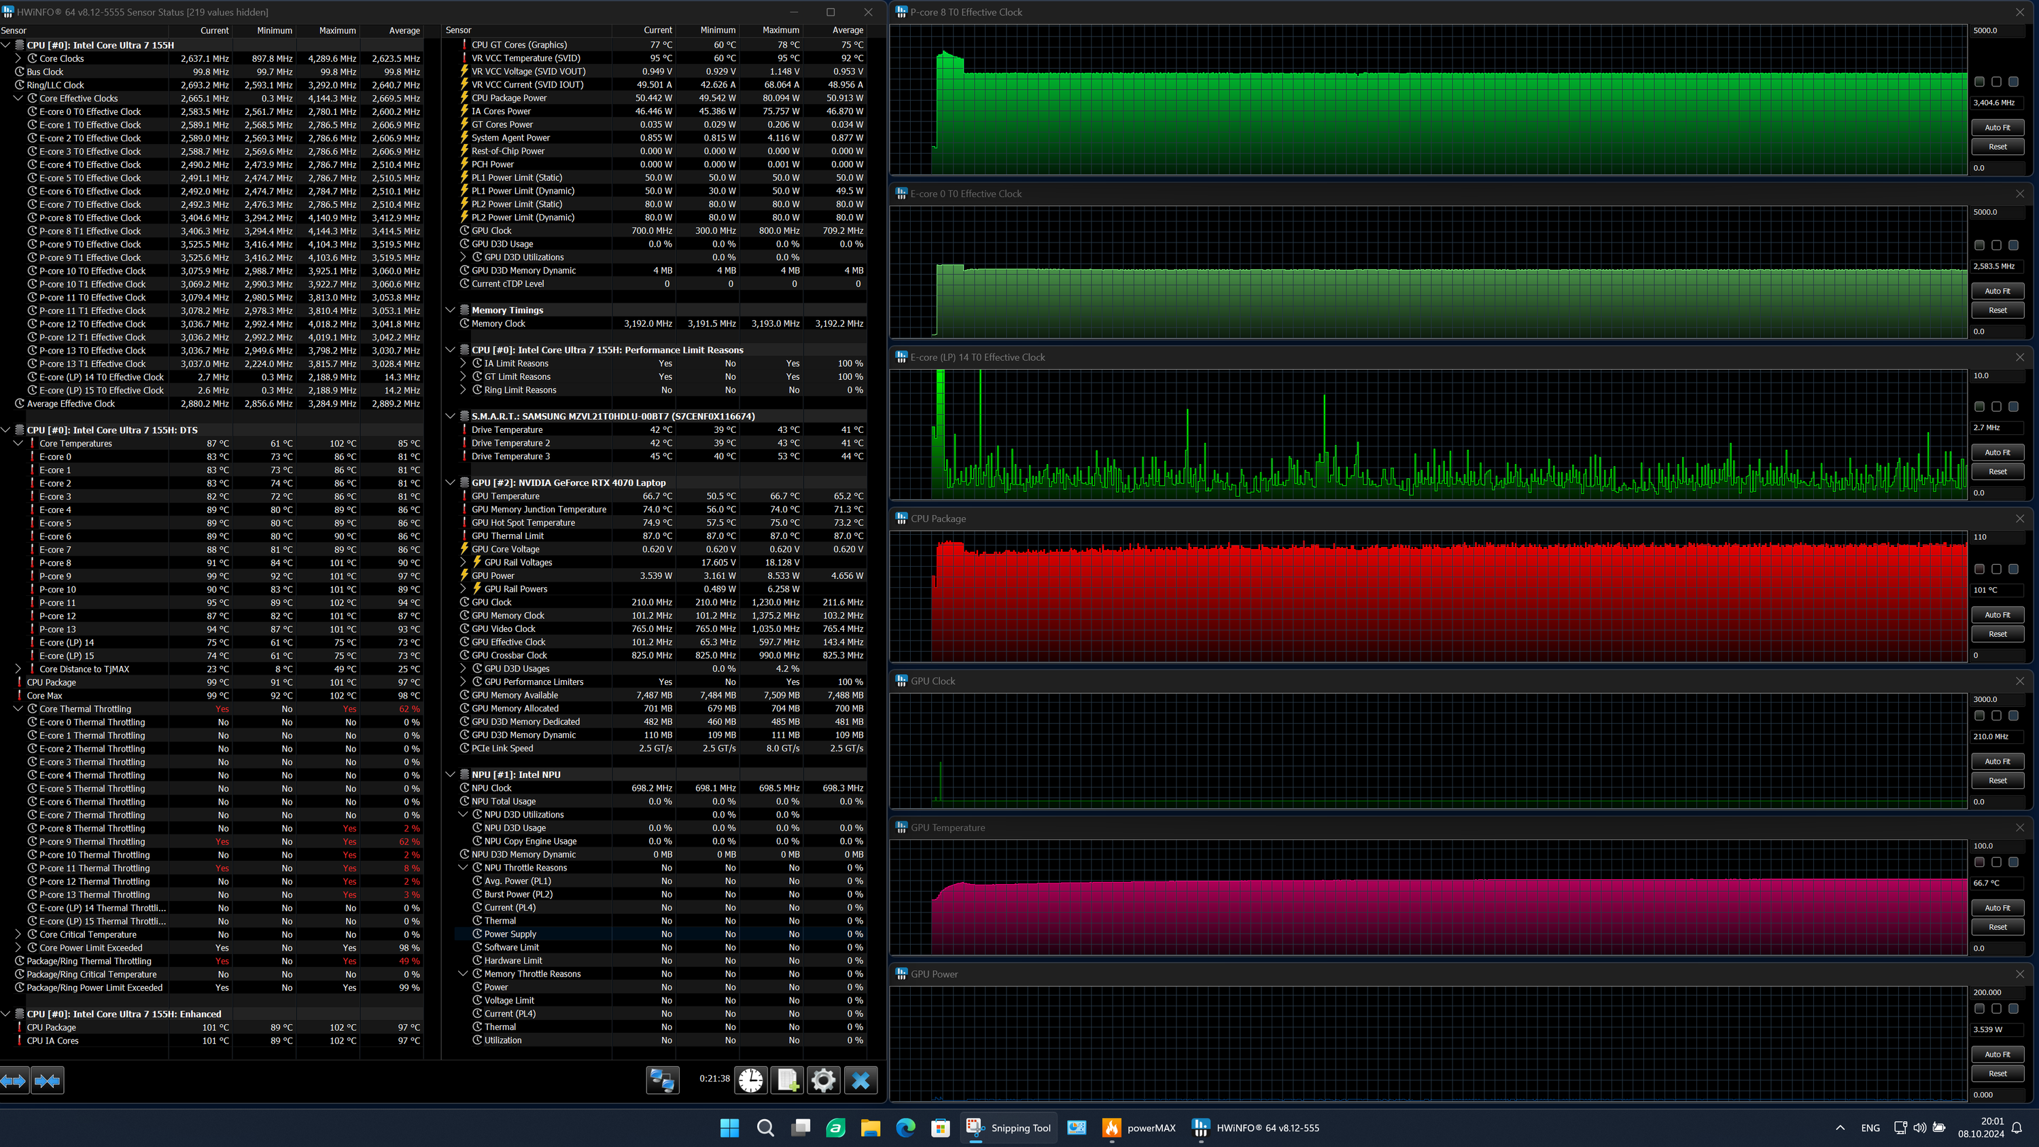Open powerMAX flame icon in taskbar

(1111, 1128)
